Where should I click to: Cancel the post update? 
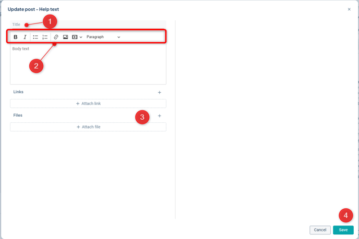(x=320, y=230)
